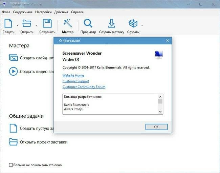Open the Файл menu
Viewport: 220px width, 173px height.
coord(6,12)
